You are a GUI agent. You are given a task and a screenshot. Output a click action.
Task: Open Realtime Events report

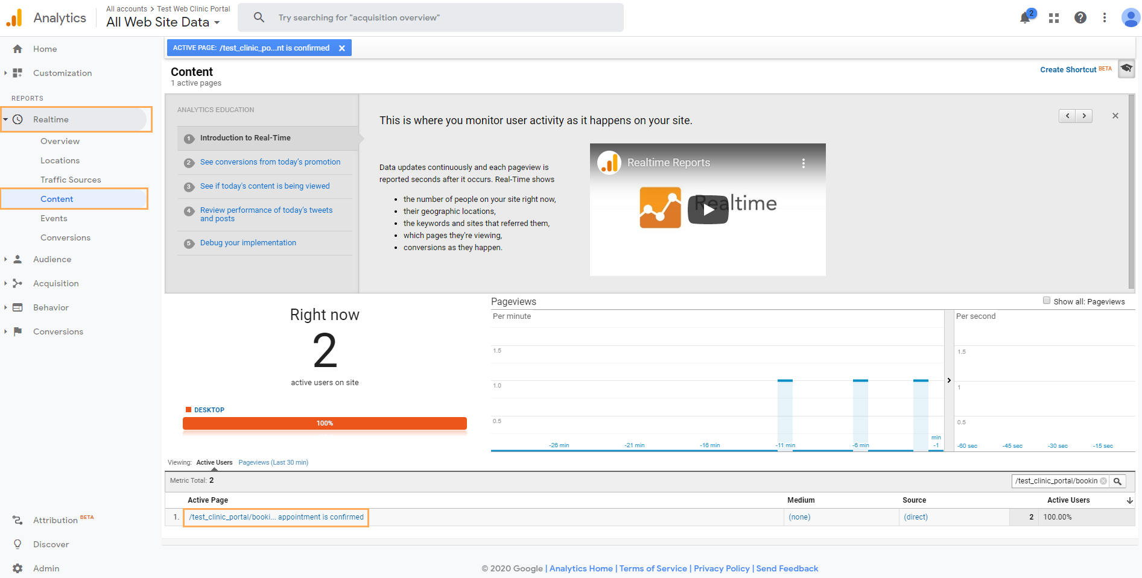pyautogui.click(x=54, y=218)
